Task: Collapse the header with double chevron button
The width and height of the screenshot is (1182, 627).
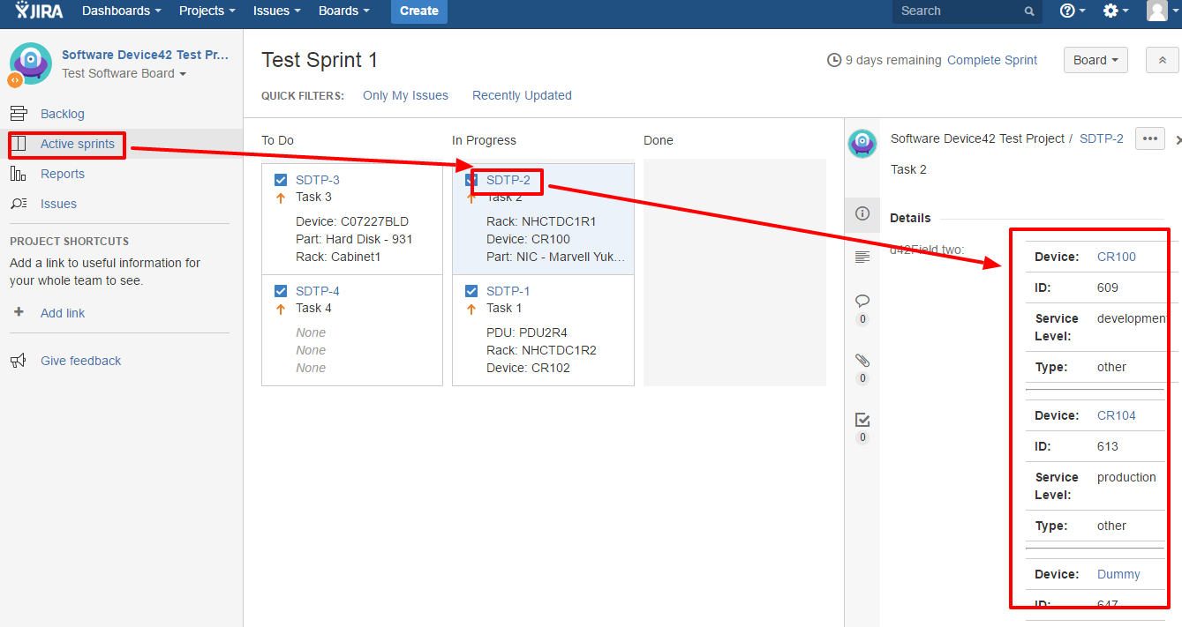Action: (1162, 60)
